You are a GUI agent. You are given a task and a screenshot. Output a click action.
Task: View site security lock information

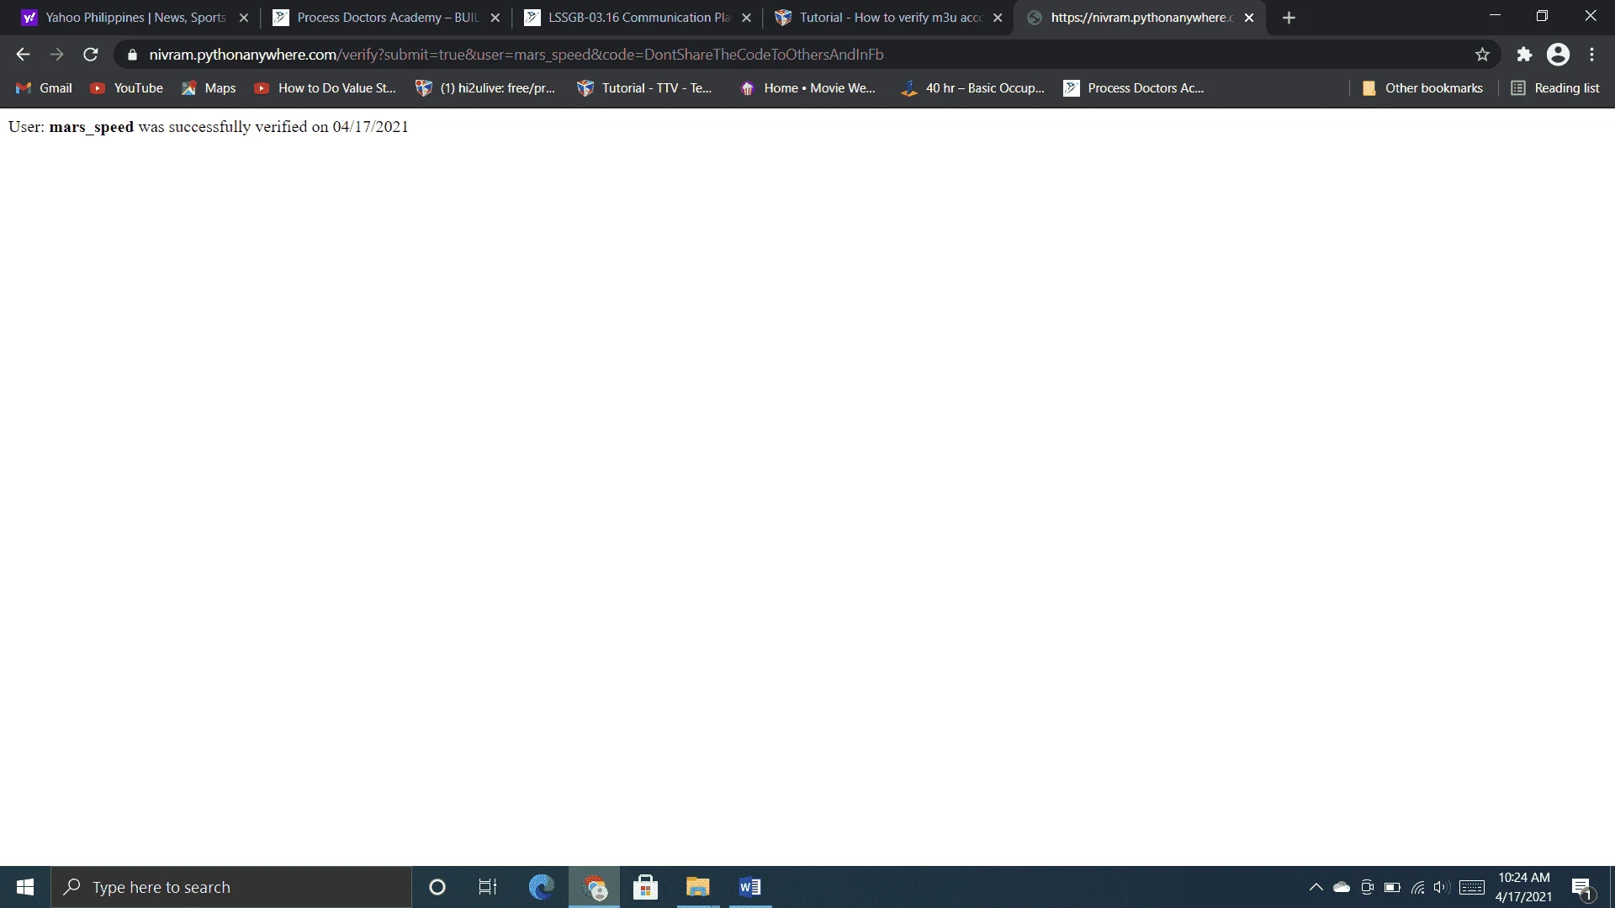click(x=132, y=55)
